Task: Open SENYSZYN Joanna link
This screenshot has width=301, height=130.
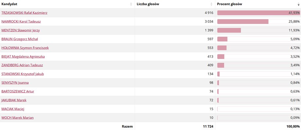Action: (x=15, y=83)
